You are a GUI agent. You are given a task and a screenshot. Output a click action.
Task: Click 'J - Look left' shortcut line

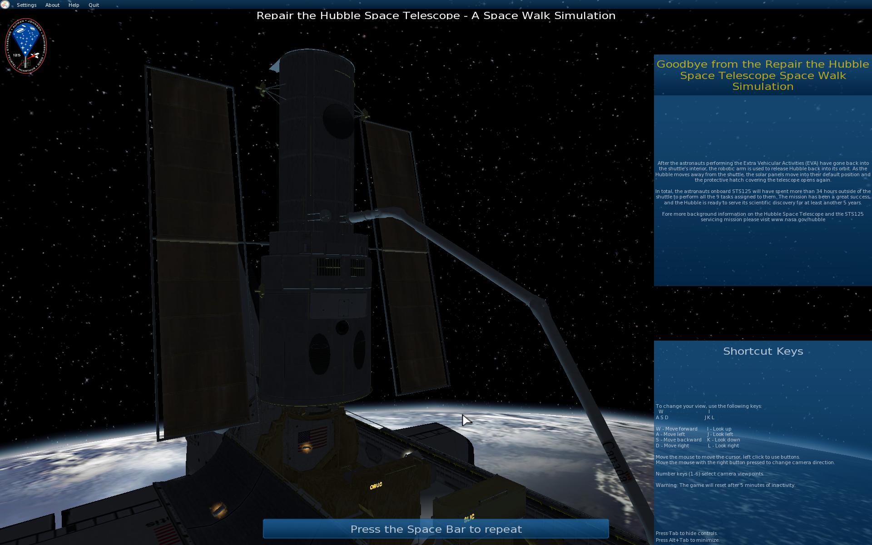click(720, 434)
